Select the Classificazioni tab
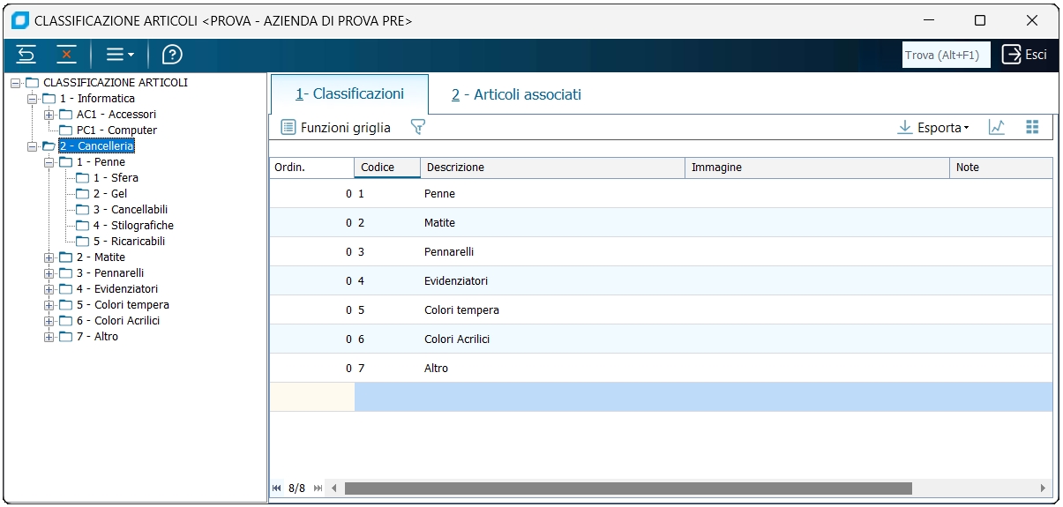Image resolution: width=1063 pixels, height=507 pixels. coord(349,93)
